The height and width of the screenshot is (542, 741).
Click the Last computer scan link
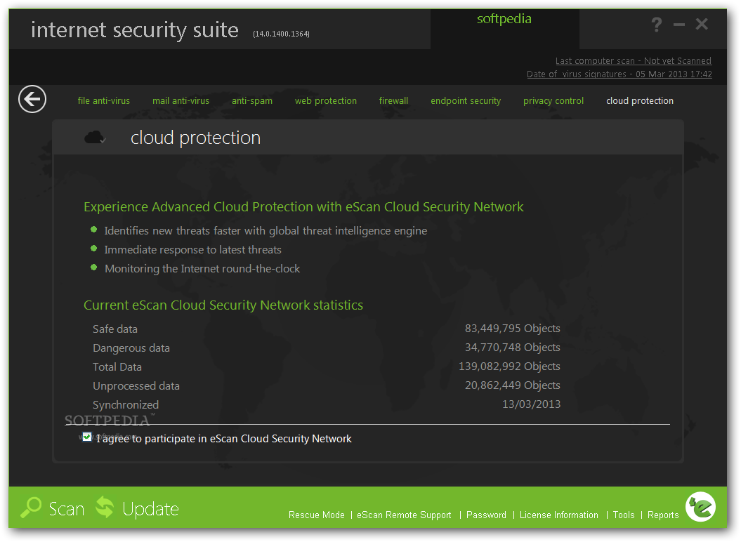pos(634,60)
